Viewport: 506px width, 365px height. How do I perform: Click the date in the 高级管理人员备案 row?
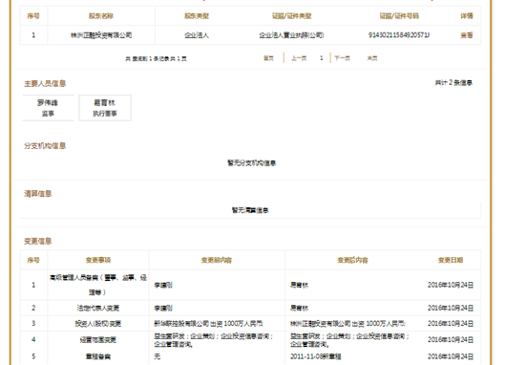pos(451,285)
